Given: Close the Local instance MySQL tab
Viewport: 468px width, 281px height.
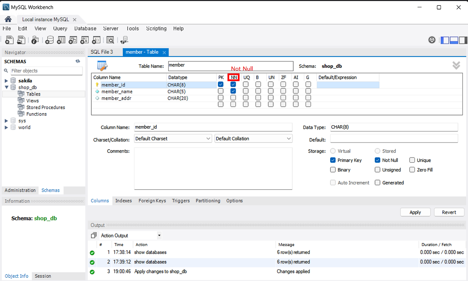Looking at the screenshot, I should click(x=75, y=20).
